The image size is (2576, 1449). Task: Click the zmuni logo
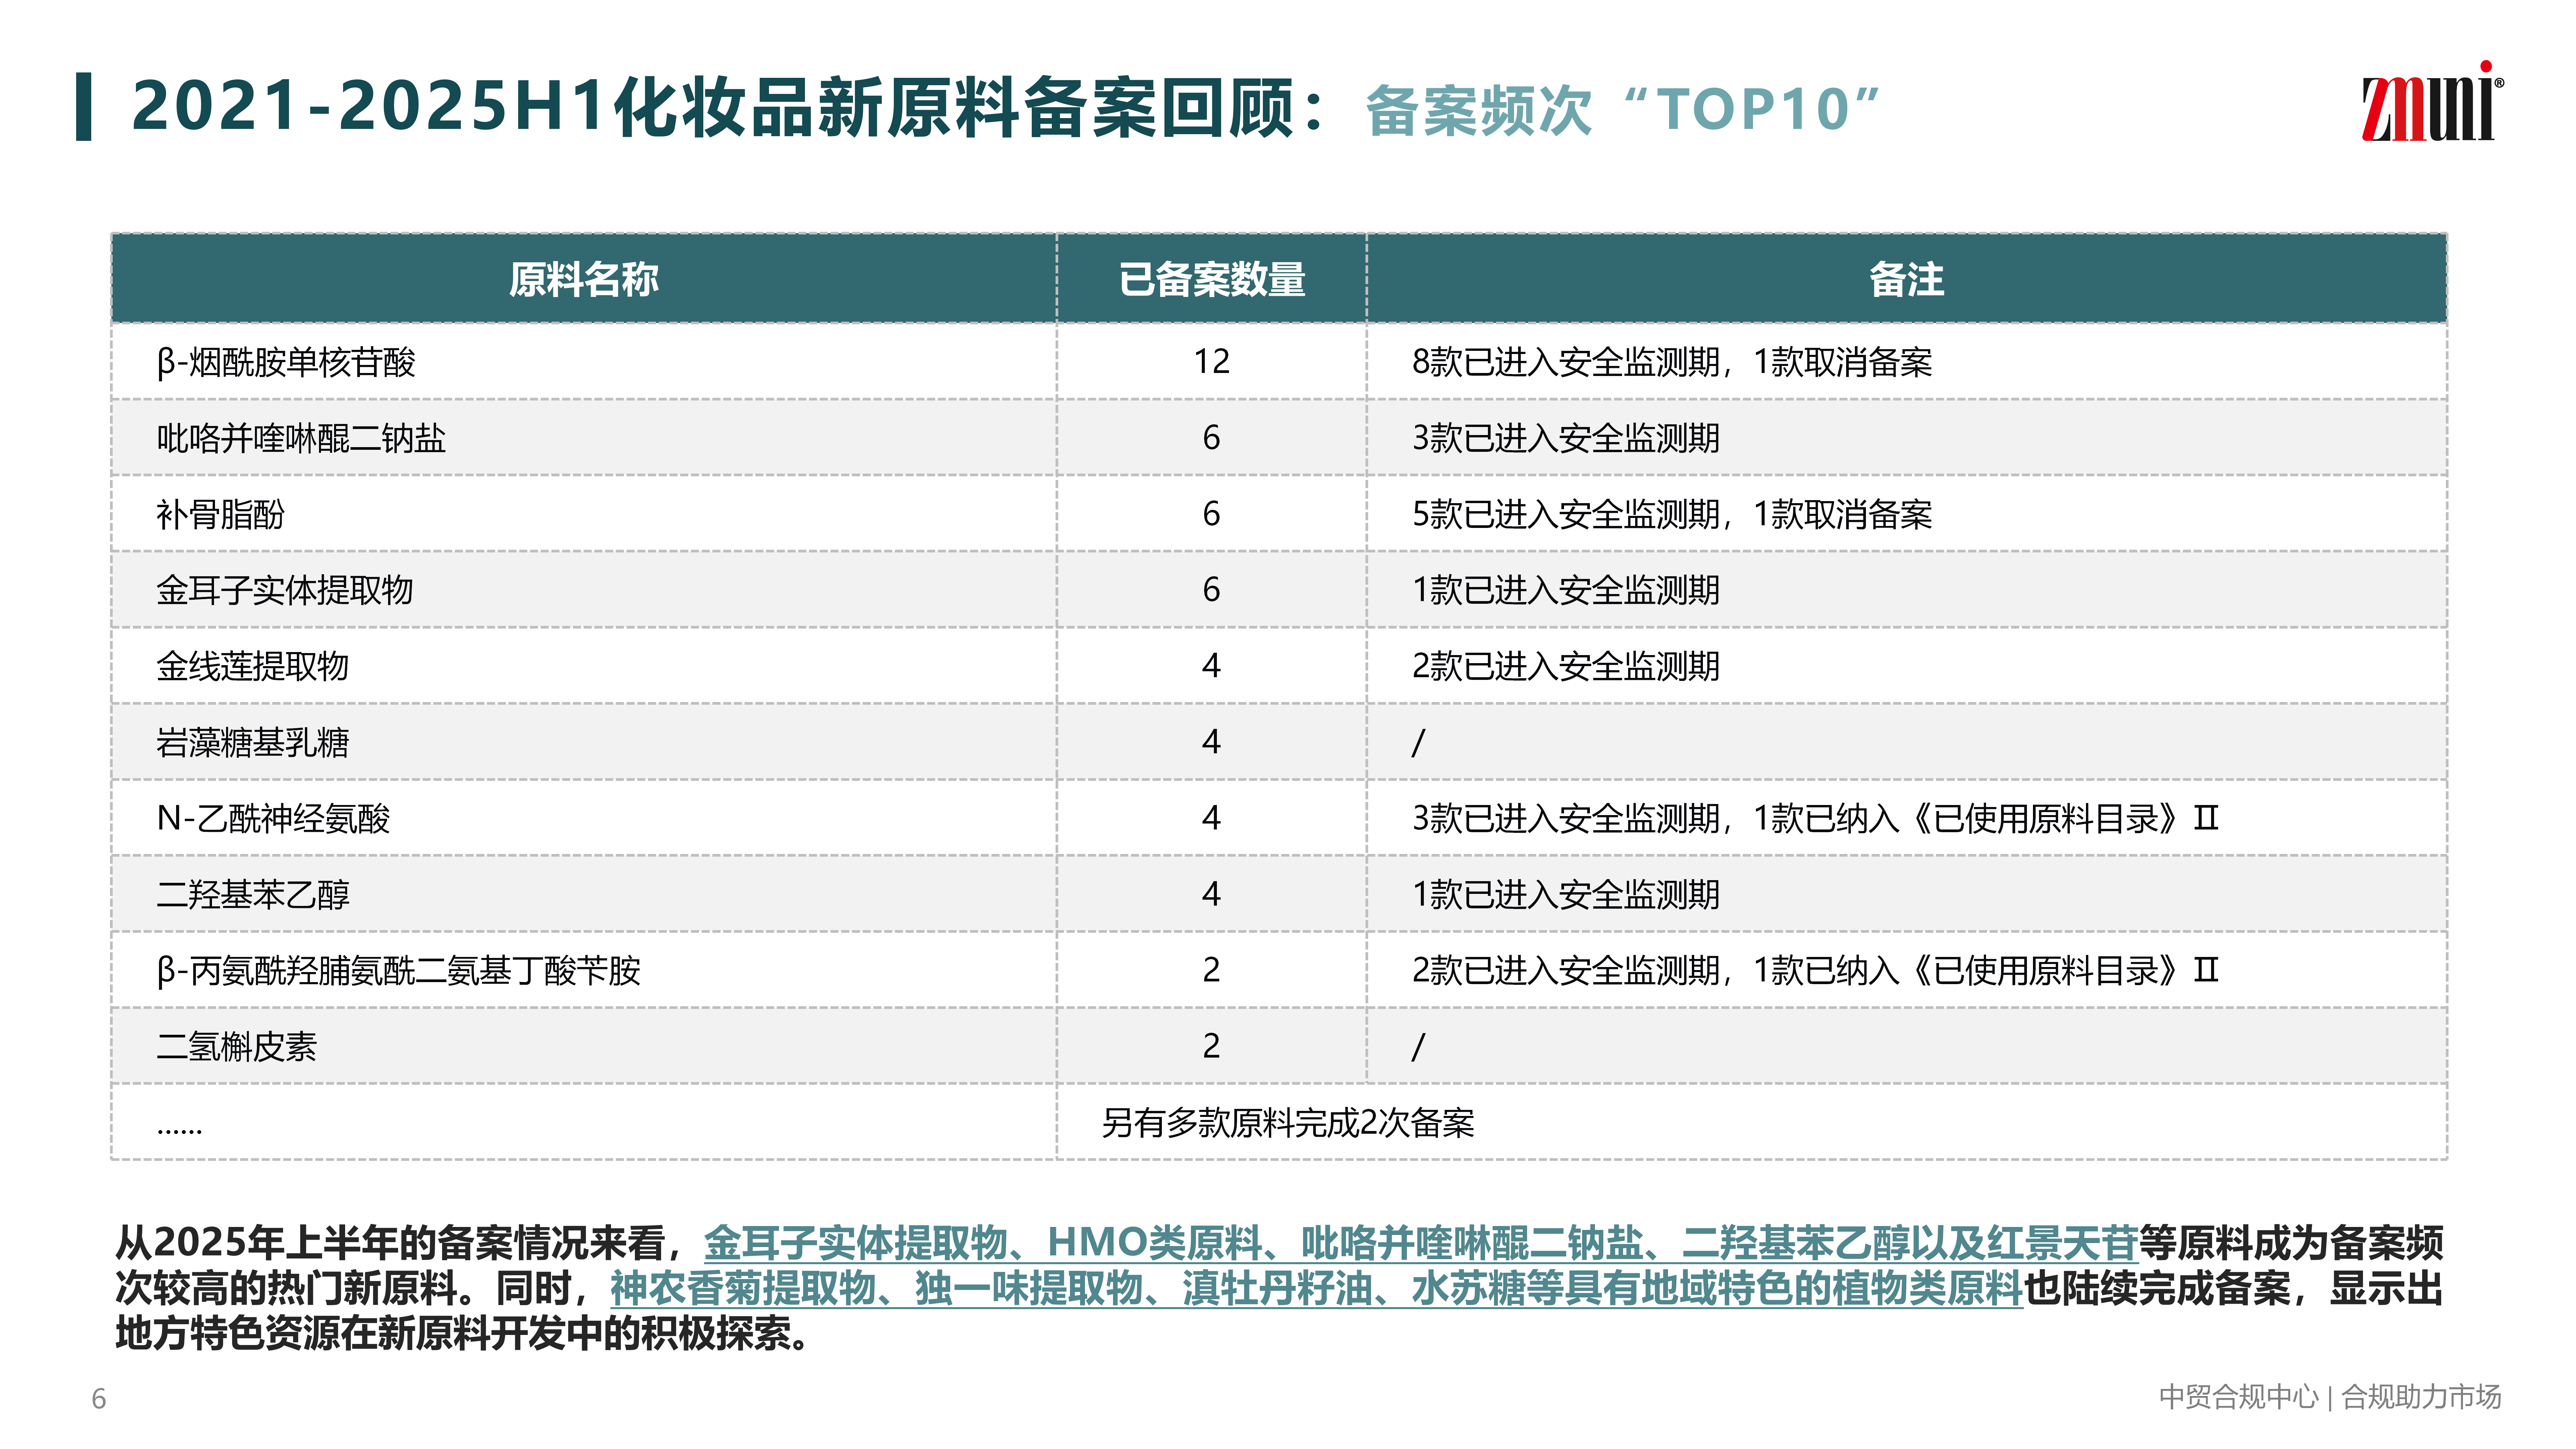[2432, 102]
